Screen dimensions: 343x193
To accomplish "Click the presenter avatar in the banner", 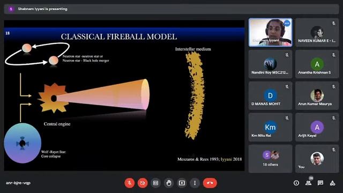I will tap(11, 9).
